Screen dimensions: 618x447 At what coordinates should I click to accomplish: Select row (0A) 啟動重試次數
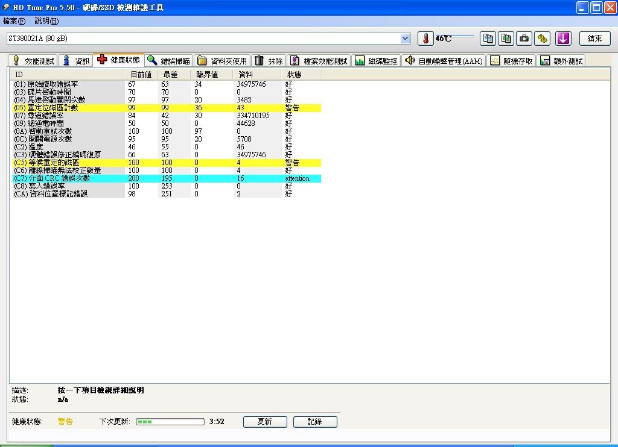point(167,131)
